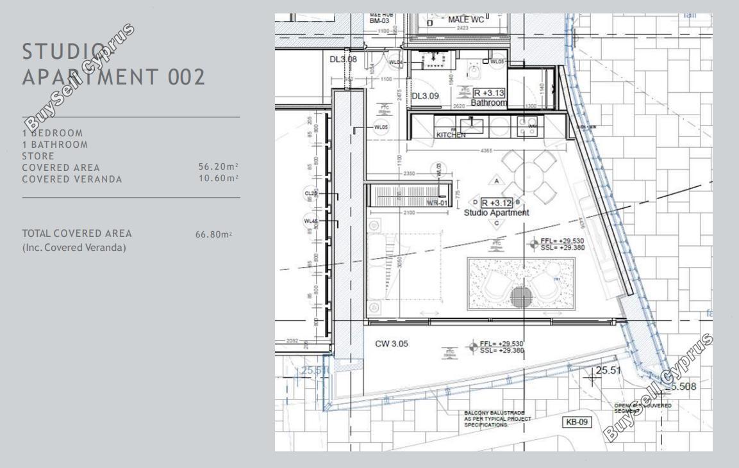Click the 'BALCONY BALUSTRADE' specification note
Viewport: 739px width, 468px height.
click(497, 419)
